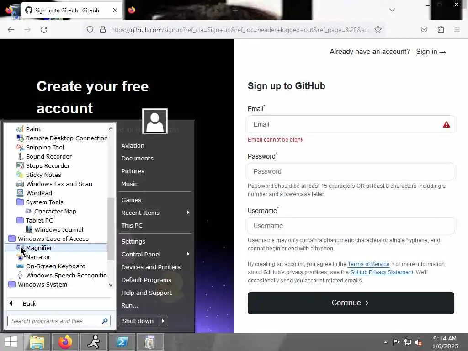
Task: Launch Sticky Notes
Action: point(38,175)
